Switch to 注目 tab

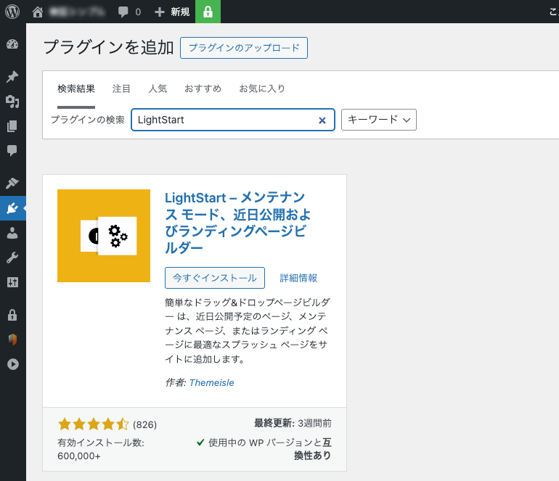tap(121, 89)
